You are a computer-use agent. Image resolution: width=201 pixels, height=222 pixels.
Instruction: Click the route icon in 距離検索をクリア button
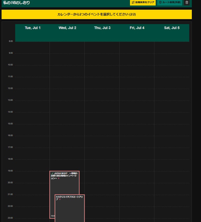[x=133, y=2]
